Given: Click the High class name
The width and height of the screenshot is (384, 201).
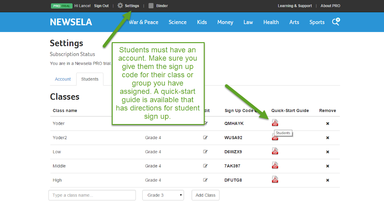Looking at the screenshot, I should click(x=57, y=180).
